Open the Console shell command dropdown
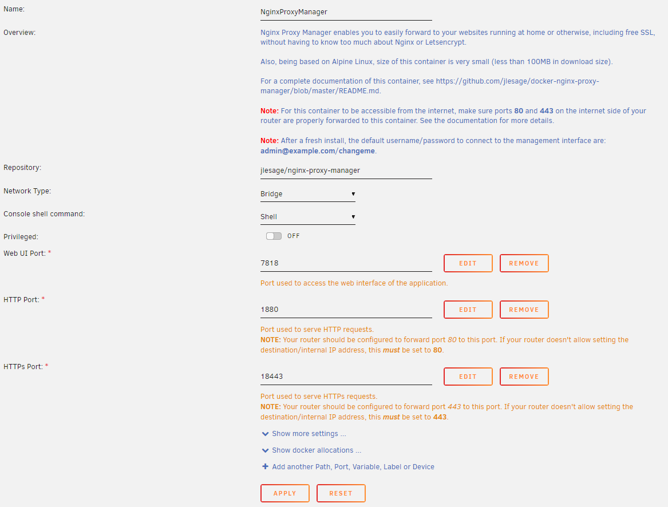Screen dimensions: 668x507 point(307,217)
